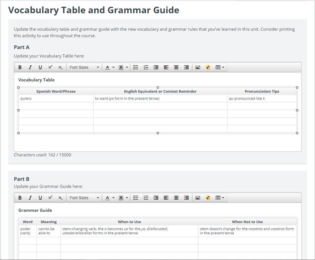
Task: Open text color arrow in Part A
Action: tap(113, 67)
